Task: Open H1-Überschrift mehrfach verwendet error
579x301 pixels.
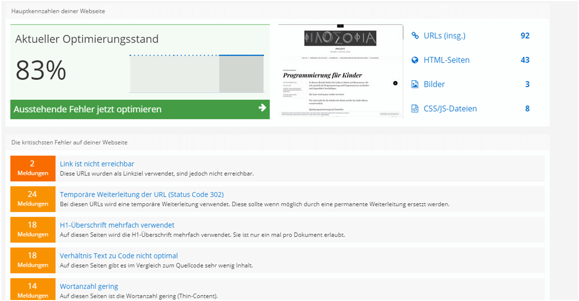Action: click(117, 225)
